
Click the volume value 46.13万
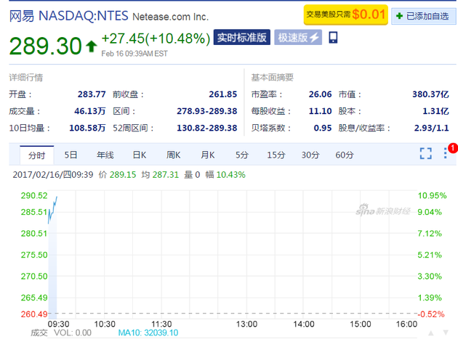[x=89, y=111]
